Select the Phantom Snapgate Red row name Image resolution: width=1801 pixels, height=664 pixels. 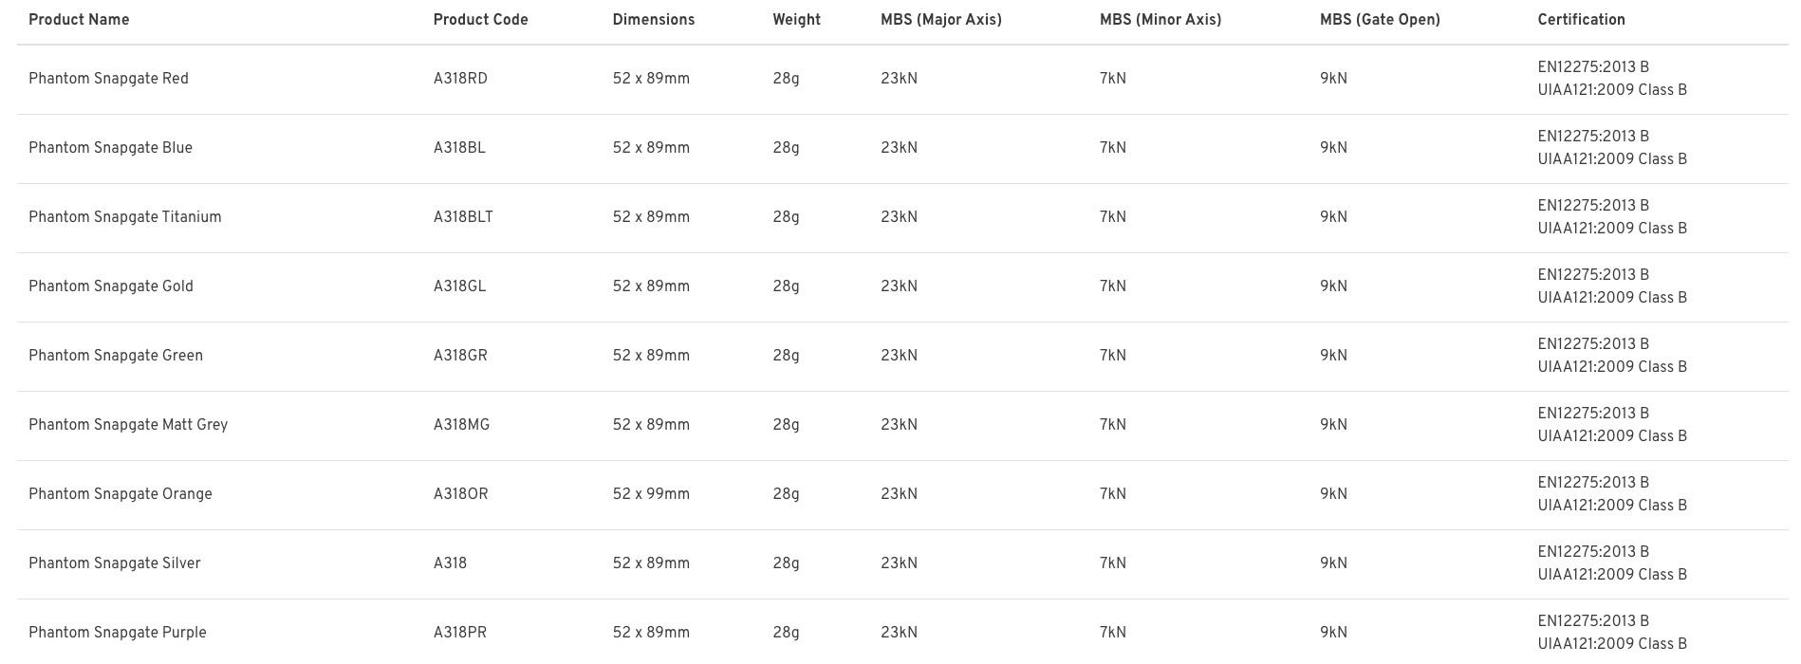[108, 79]
